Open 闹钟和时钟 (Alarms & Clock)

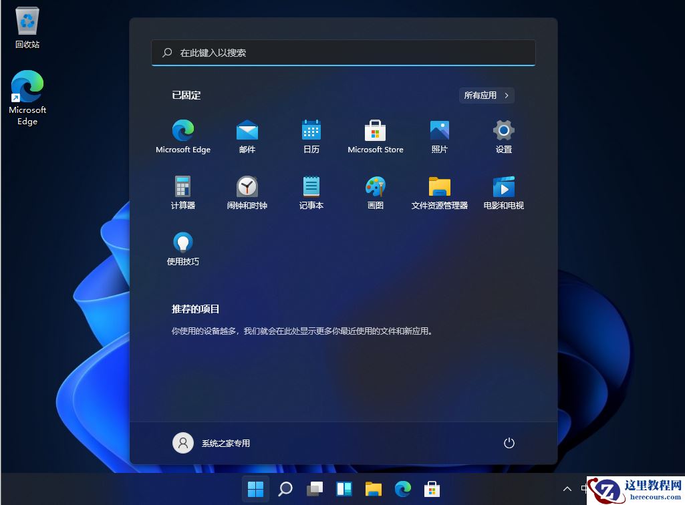247,192
